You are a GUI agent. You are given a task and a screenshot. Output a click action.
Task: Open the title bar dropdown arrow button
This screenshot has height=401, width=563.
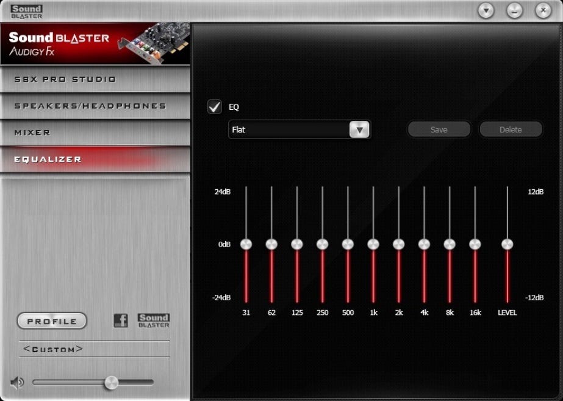(486, 11)
